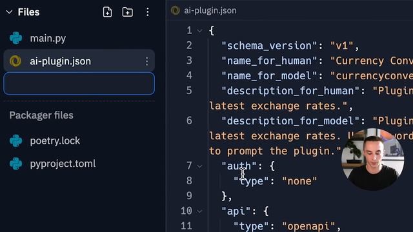Click the "none" value on line 8

(299, 181)
